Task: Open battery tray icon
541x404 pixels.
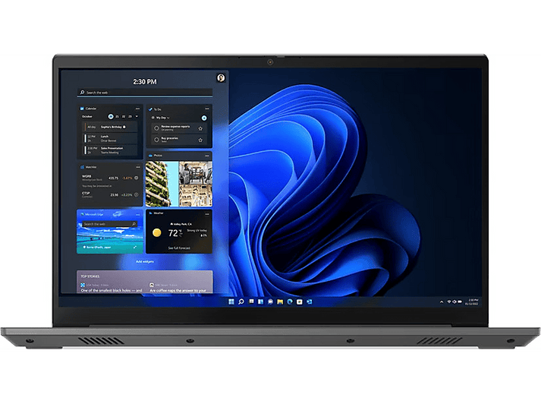Action: click(460, 301)
